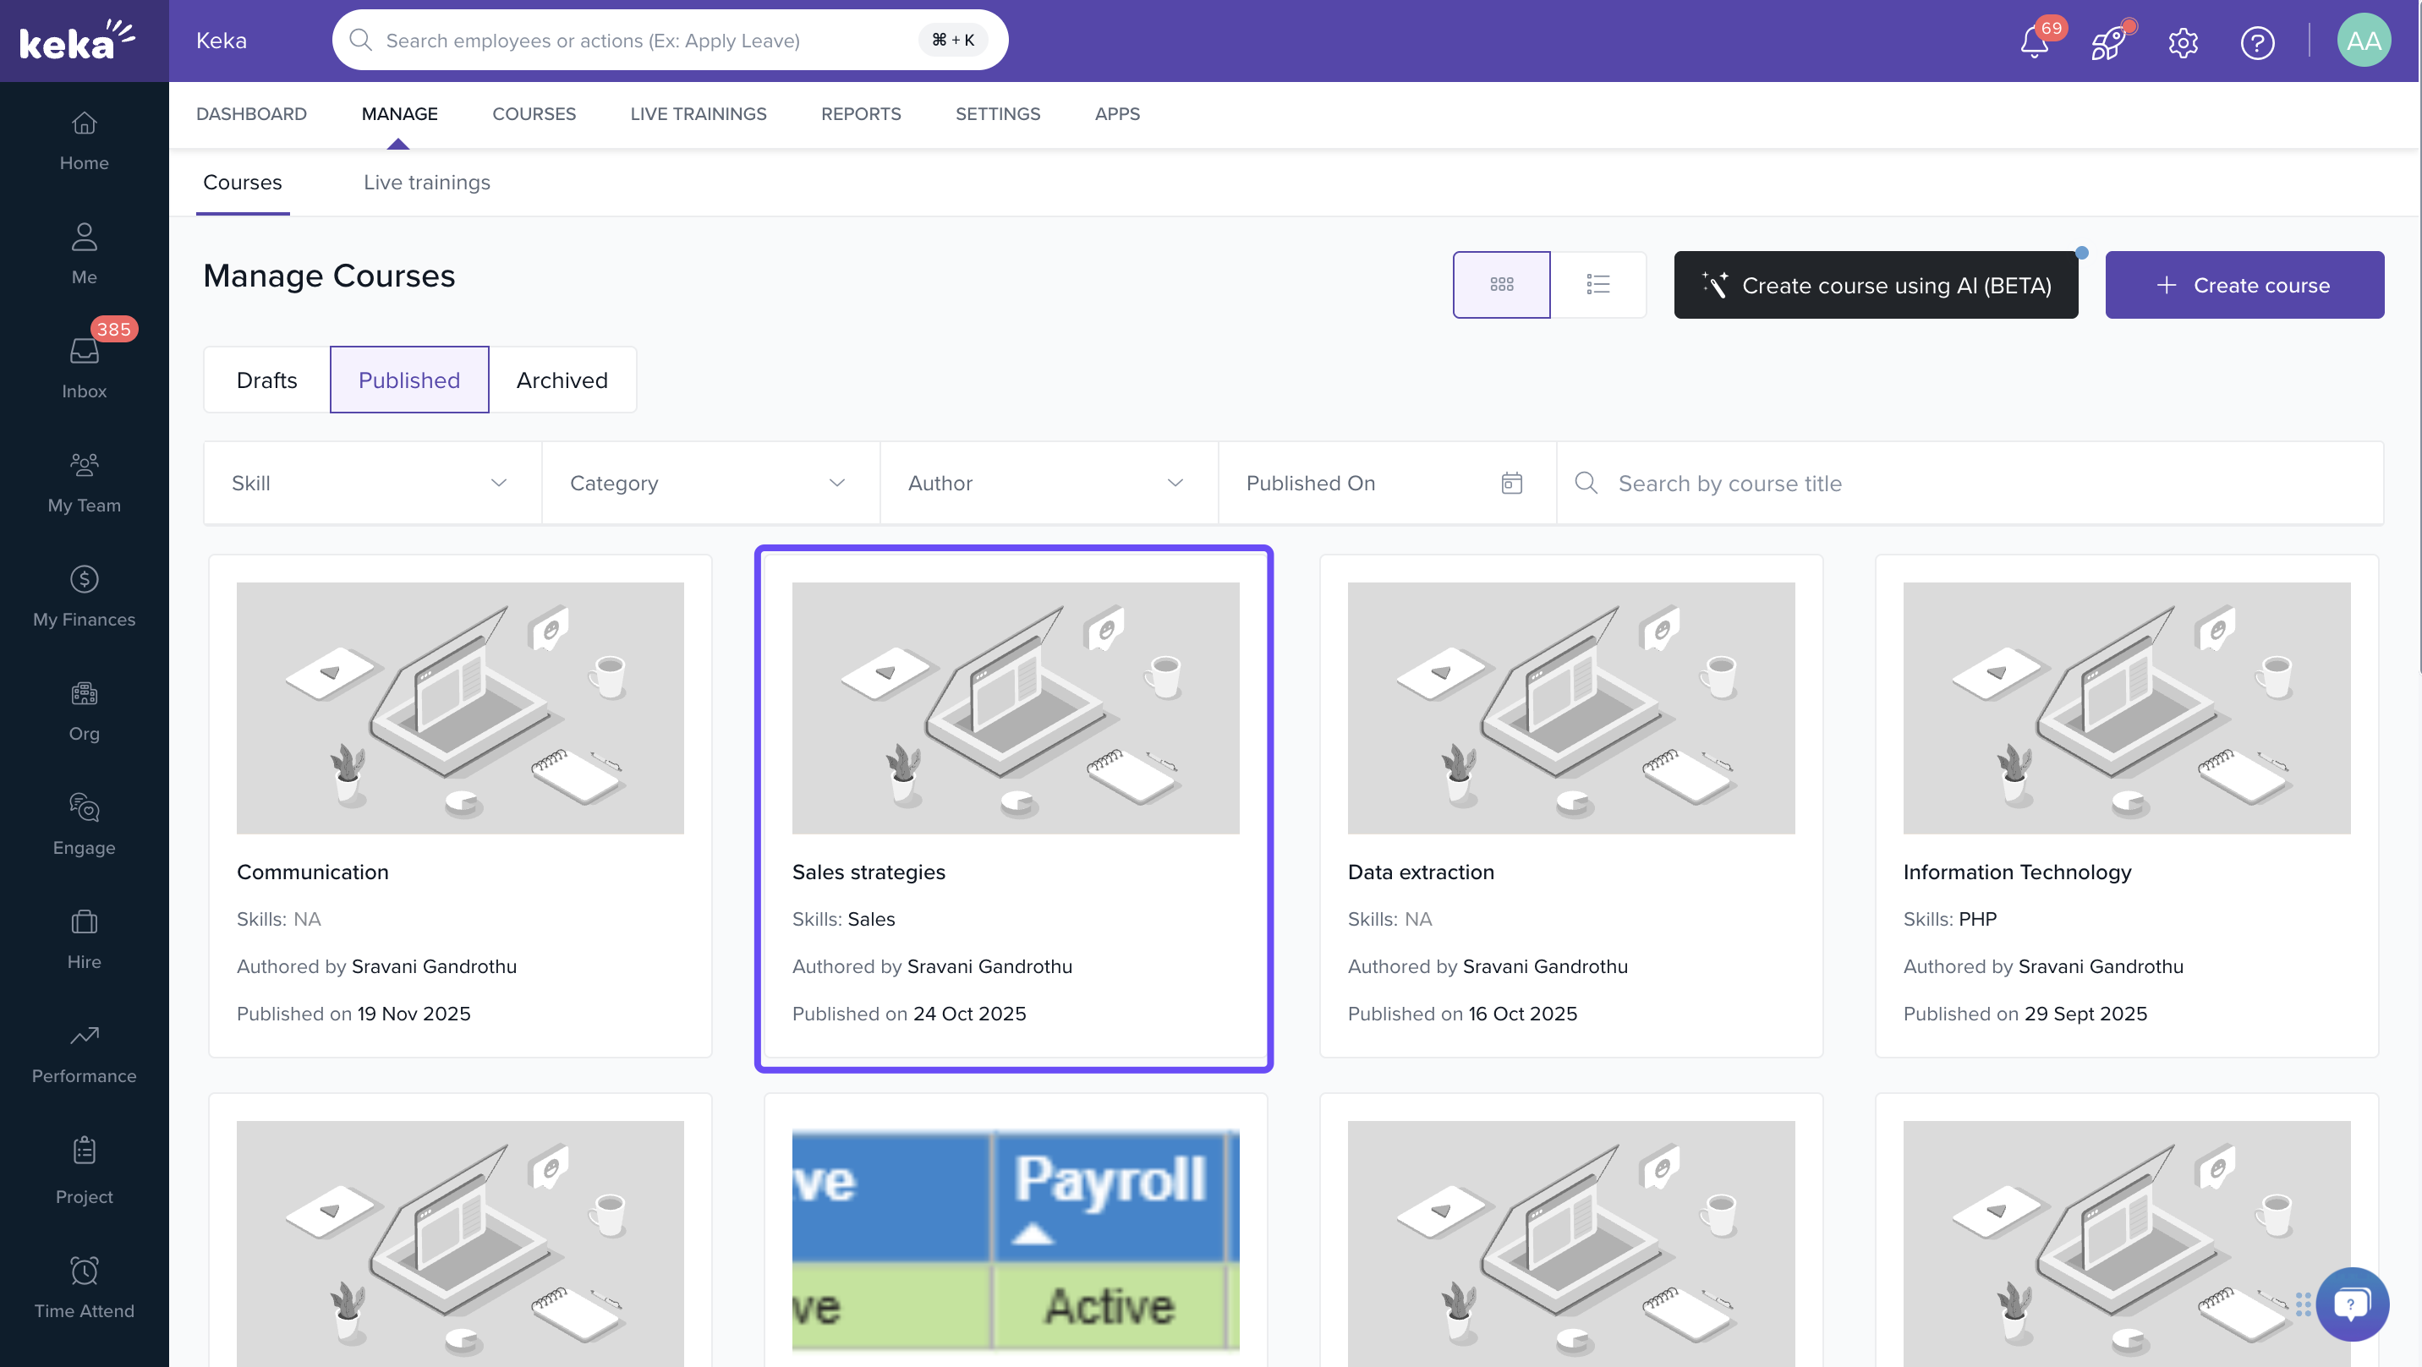Click the rocket what's new icon
2422x1367 pixels.
coord(2107,42)
